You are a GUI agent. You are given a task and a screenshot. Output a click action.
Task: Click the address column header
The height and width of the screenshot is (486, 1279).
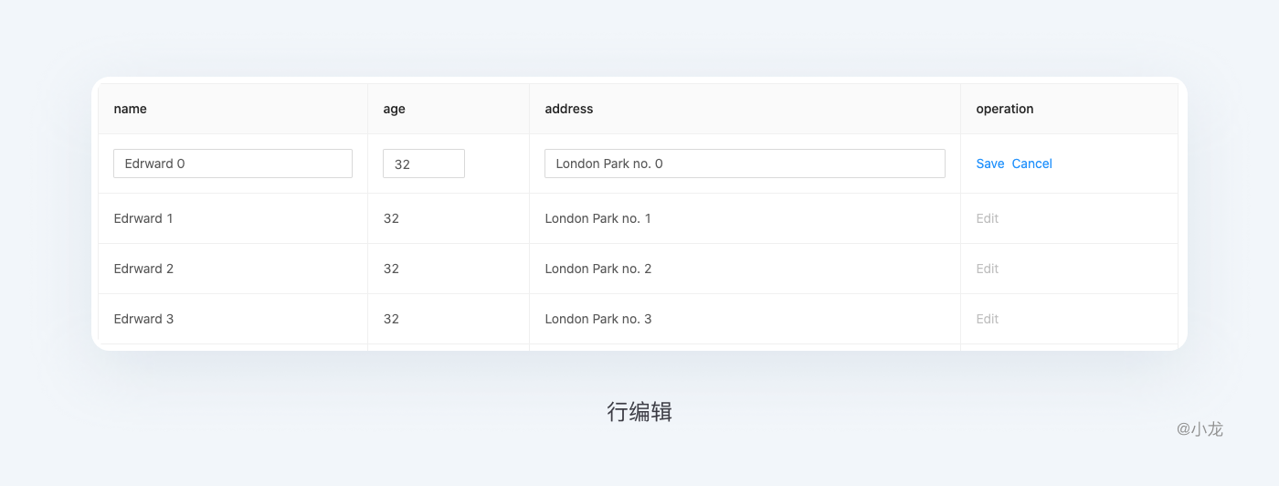point(569,109)
